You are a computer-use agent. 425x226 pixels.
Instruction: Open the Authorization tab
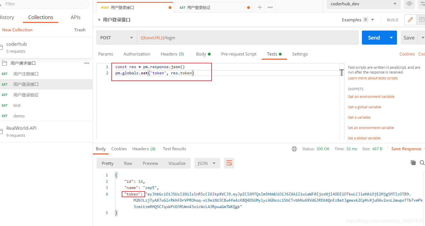tap(137, 54)
